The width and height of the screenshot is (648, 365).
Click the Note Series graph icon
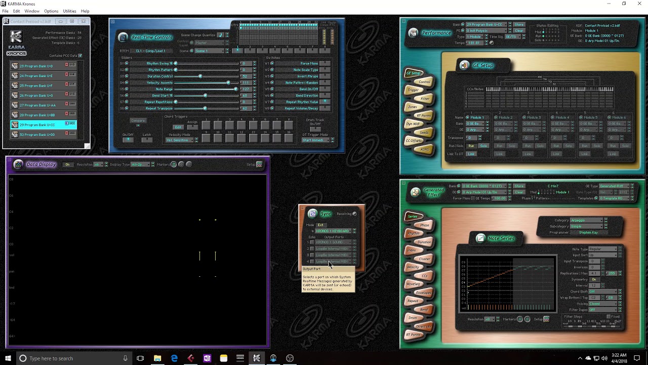pos(480,238)
